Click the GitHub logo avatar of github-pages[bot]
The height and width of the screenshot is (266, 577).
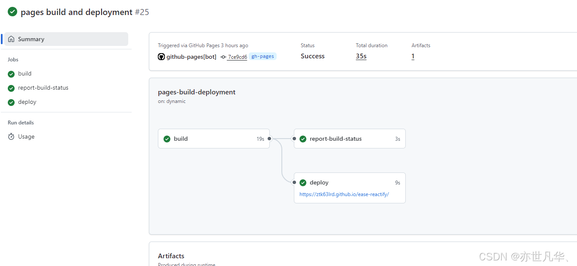coord(161,57)
